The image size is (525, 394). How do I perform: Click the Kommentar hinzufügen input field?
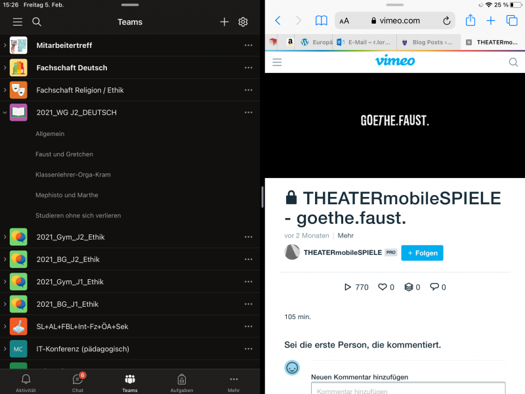click(408, 389)
